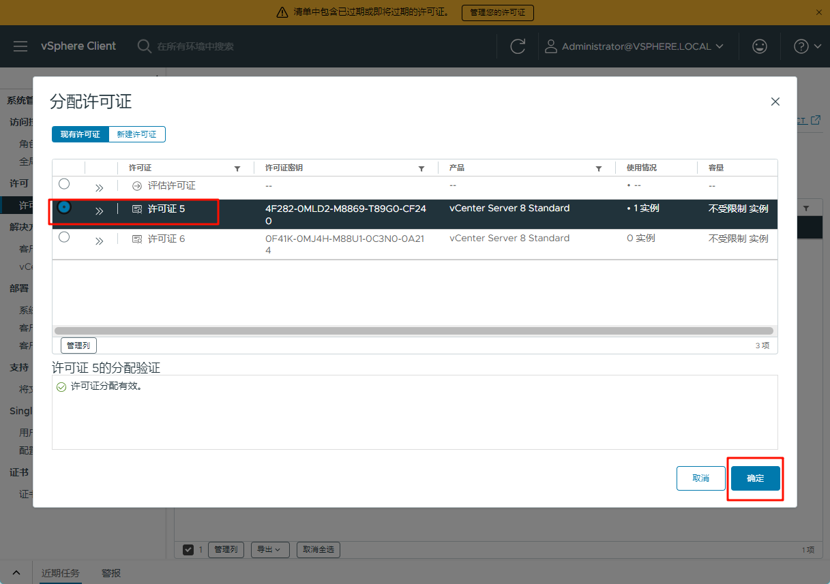Open the 近期任务 tab
The height and width of the screenshot is (584, 830).
[x=61, y=572]
